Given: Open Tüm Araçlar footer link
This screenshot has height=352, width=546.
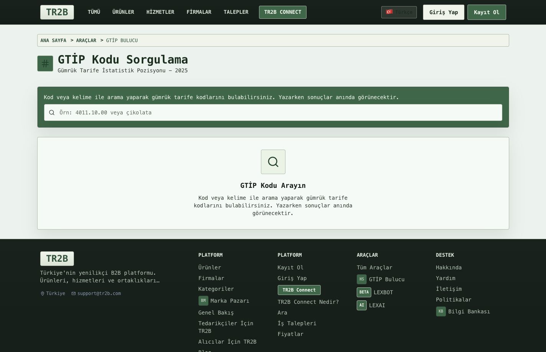Looking at the screenshot, I should pos(374,267).
